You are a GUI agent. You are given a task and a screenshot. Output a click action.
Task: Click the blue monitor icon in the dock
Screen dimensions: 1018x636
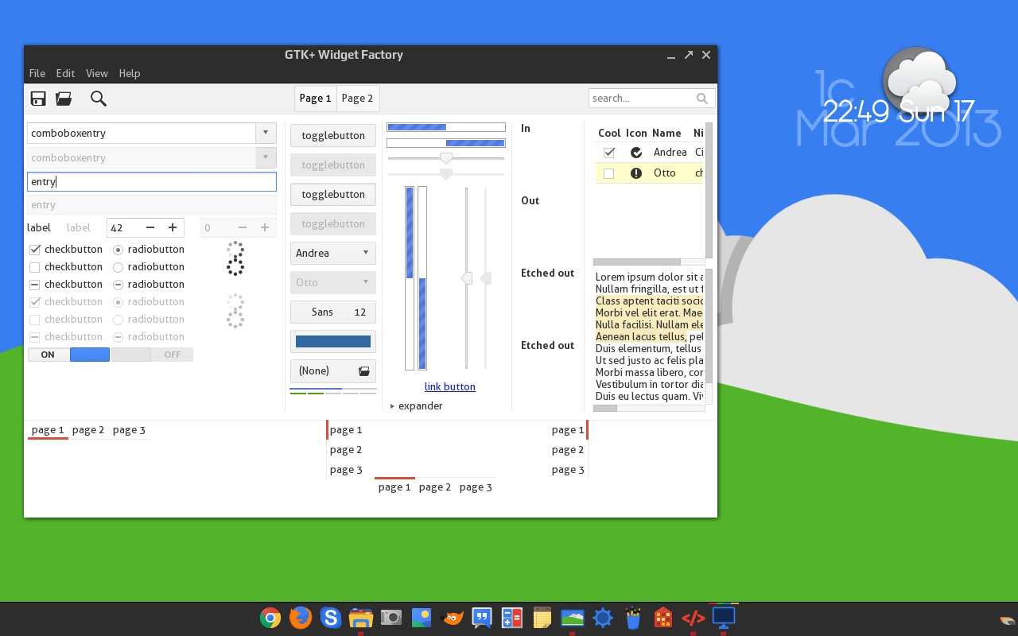click(x=724, y=617)
